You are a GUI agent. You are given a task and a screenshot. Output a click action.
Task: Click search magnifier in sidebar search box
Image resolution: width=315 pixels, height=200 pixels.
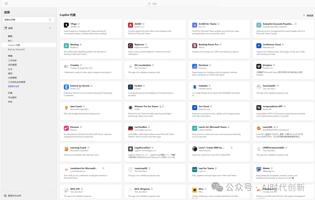click(x=50, y=20)
